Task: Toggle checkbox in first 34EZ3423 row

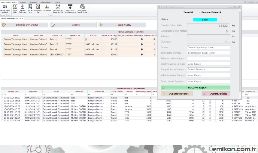Action: click(x=210, y=106)
